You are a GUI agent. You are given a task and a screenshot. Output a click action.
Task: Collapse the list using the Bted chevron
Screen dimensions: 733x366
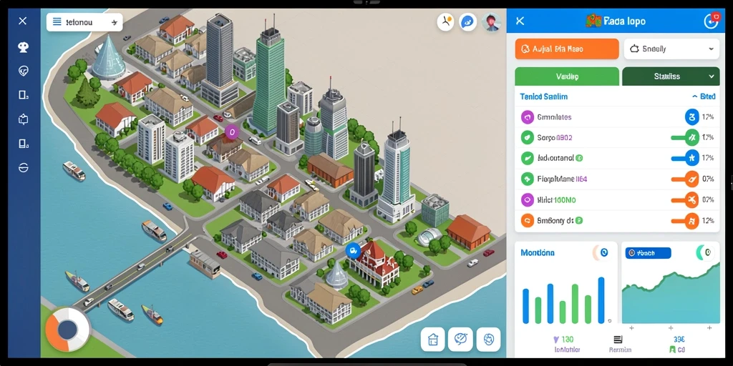click(x=704, y=97)
